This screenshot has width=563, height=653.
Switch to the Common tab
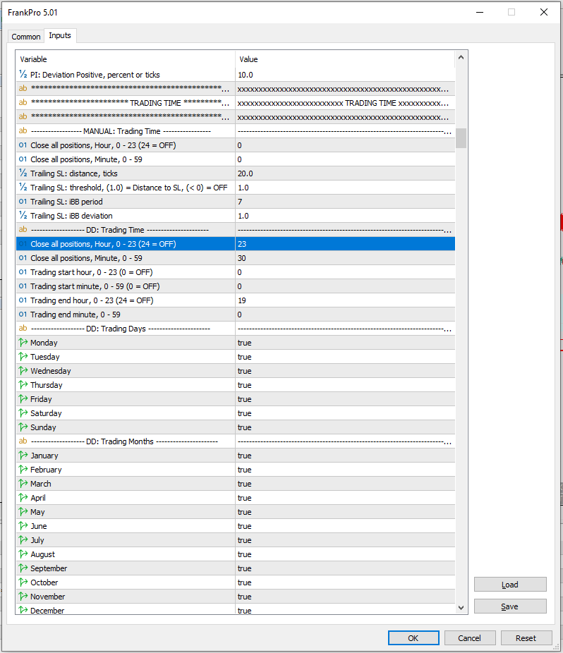[26, 37]
